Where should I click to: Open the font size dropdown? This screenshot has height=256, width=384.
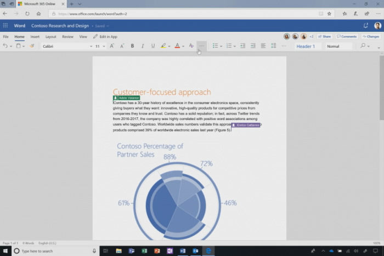(x=104, y=47)
